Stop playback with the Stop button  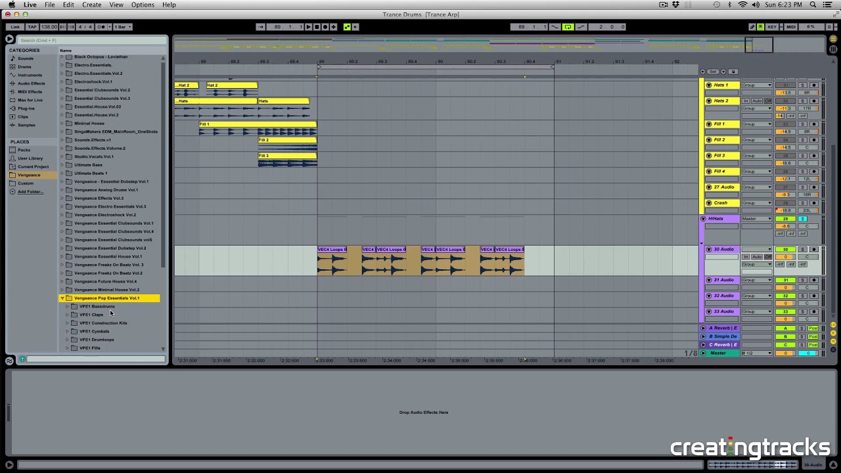click(317, 27)
